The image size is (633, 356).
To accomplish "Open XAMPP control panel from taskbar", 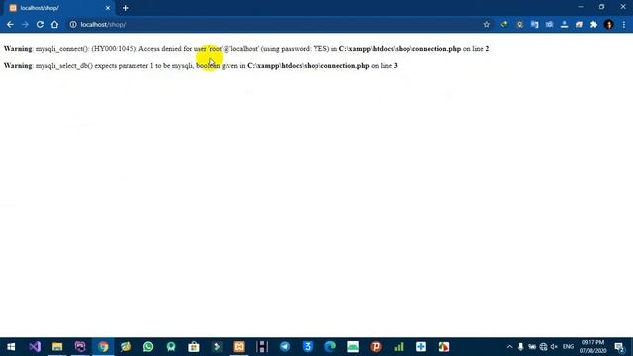I will tap(239, 347).
